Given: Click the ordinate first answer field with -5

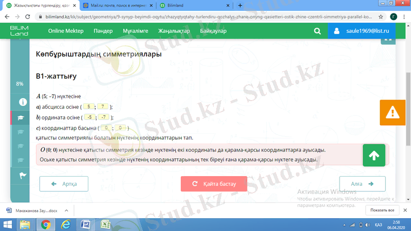Looking at the screenshot, I should 89,117.
